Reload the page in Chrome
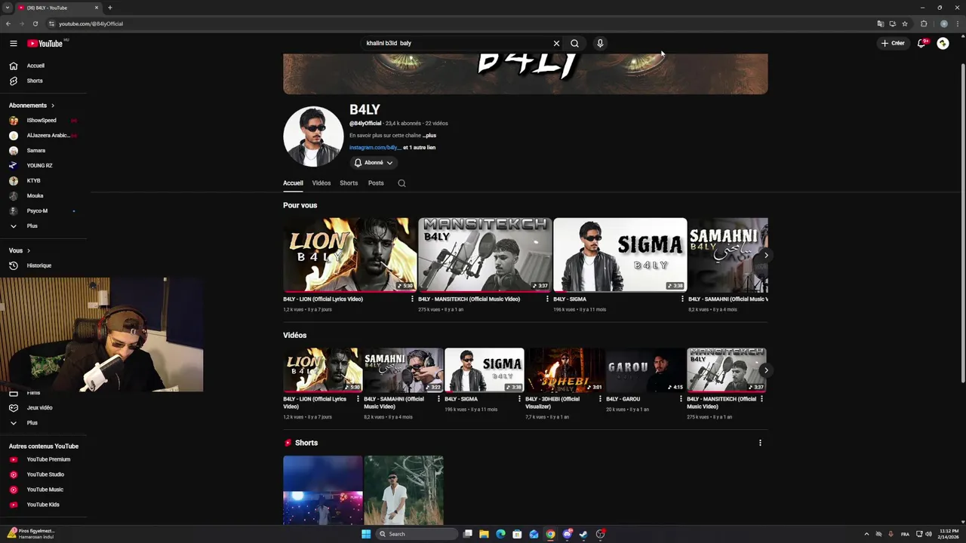Image resolution: width=966 pixels, height=543 pixels. pos(35,23)
